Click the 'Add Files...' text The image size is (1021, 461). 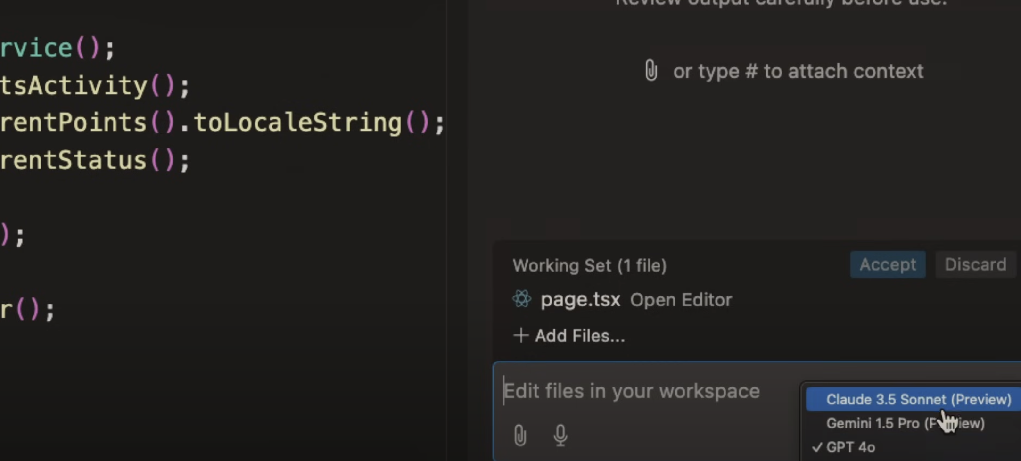tap(579, 336)
